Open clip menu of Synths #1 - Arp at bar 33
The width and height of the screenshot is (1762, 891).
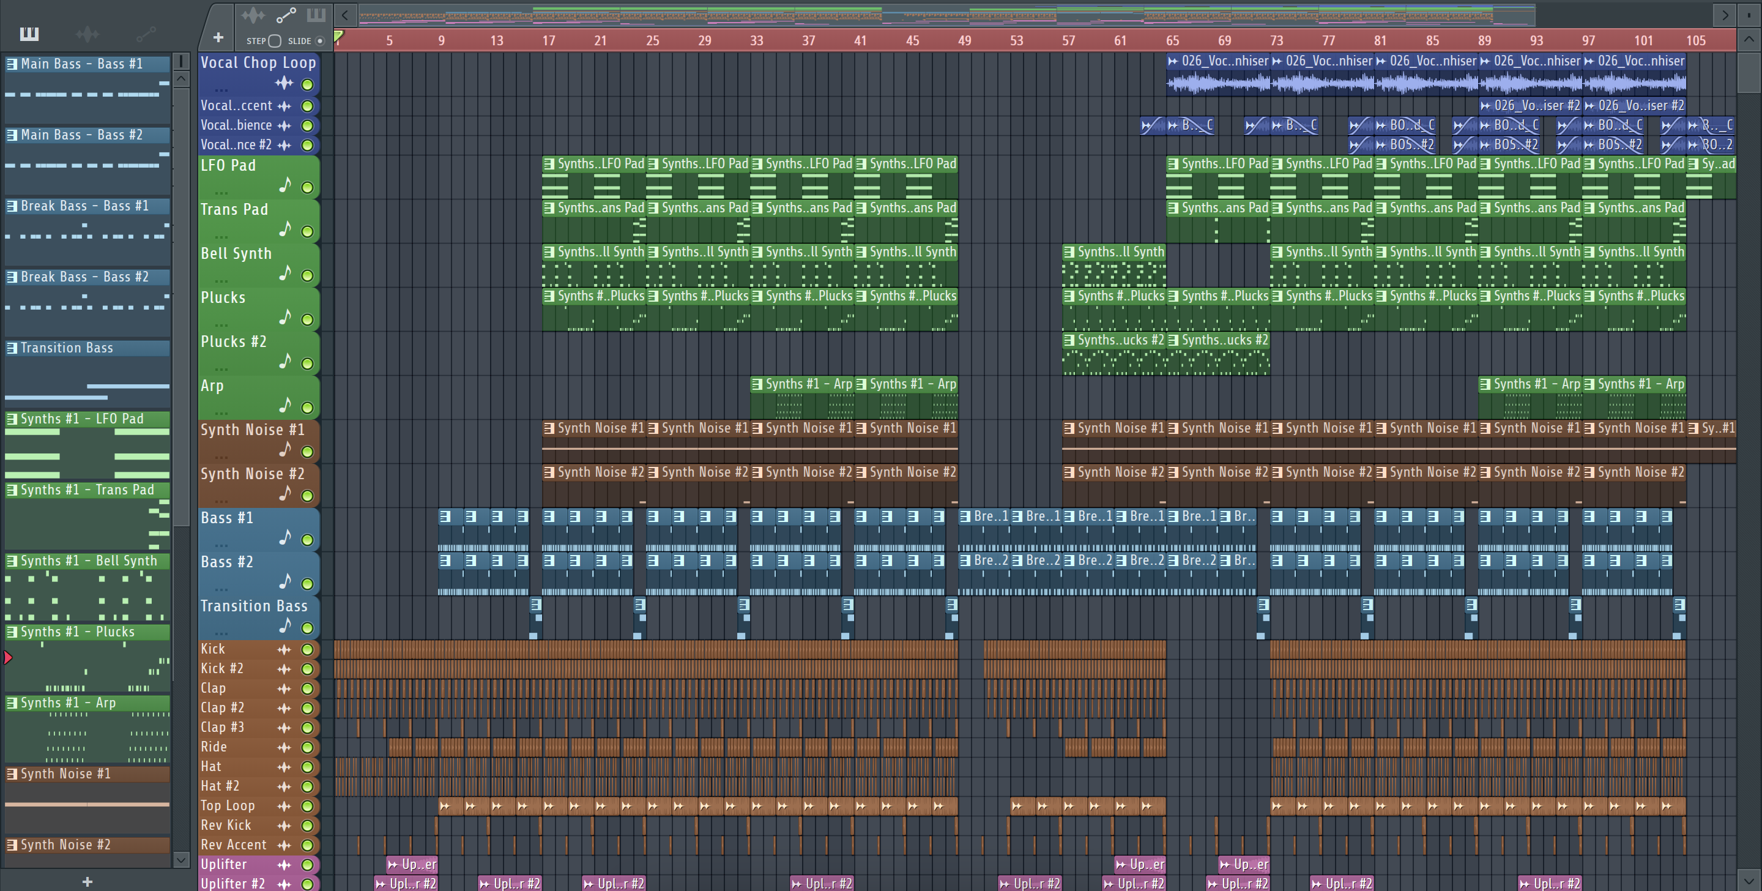(757, 384)
